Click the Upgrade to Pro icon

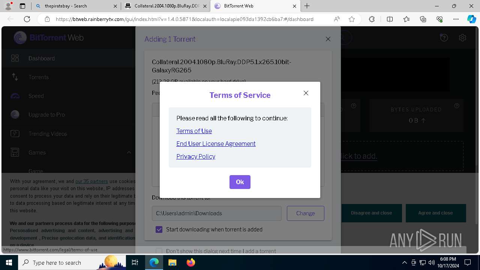[x=15, y=115]
